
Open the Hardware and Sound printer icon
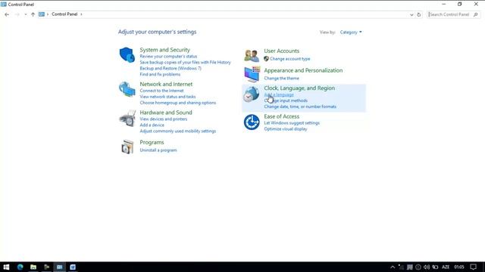click(x=127, y=118)
